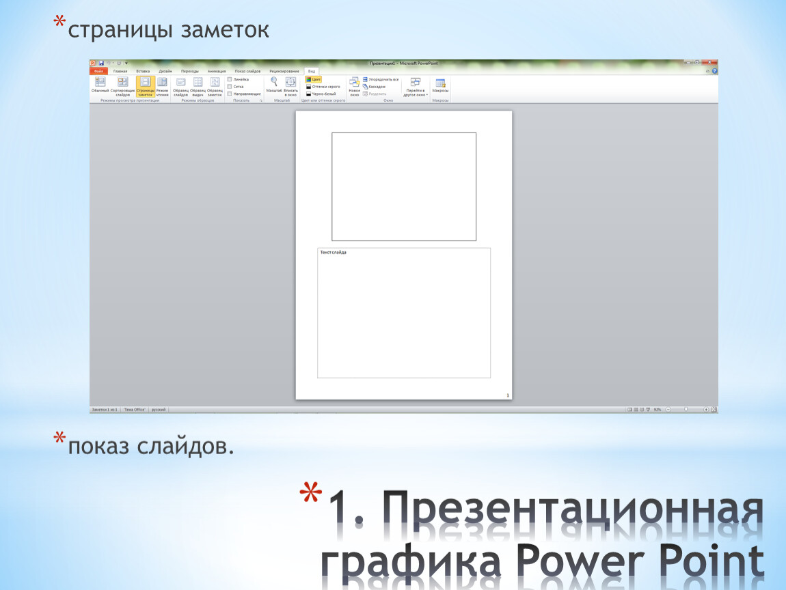
Task: Click fit slide to window icon in status bar
Action: tap(714, 410)
